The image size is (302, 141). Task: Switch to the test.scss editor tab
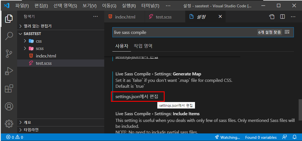click(x=165, y=17)
